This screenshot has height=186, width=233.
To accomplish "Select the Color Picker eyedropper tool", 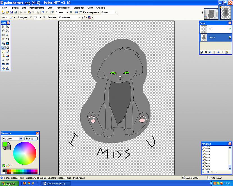I will [x=7, y=52].
